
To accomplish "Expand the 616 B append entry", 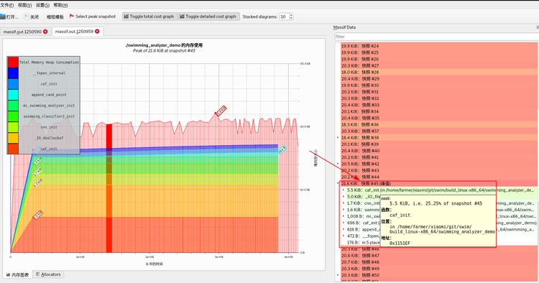I will click(x=344, y=229).
